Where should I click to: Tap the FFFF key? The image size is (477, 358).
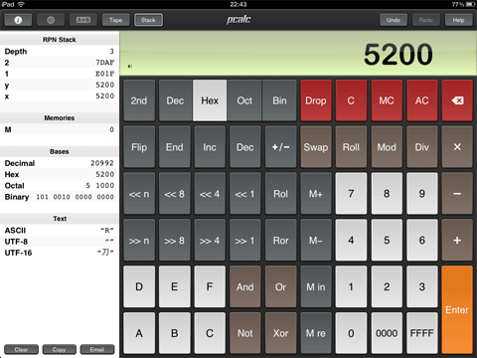coord(422,333)
